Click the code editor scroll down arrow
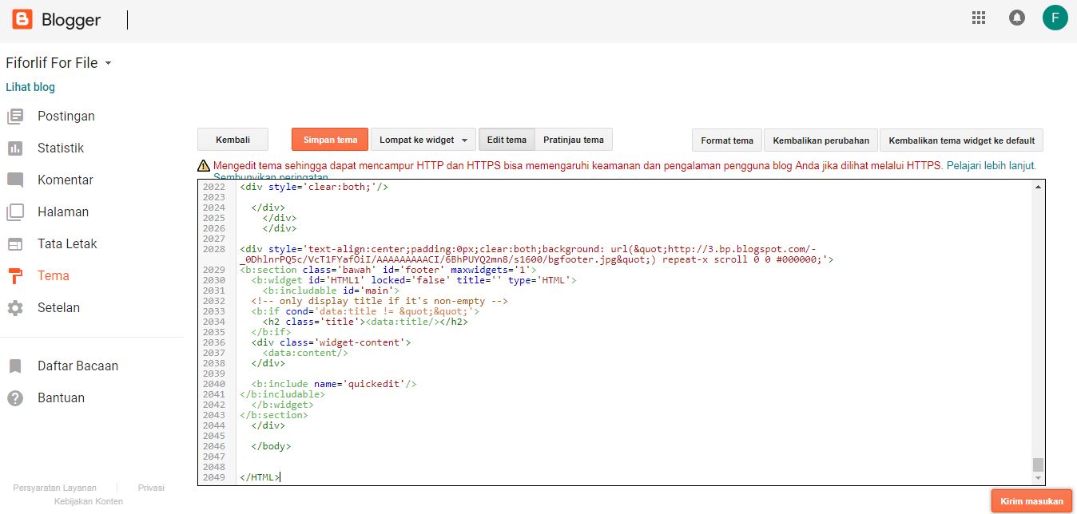Image resolution: width=1077 pixels, height=514 pixels. tap(1038, 478)
